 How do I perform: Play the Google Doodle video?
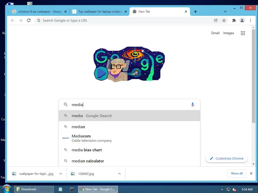pos(101,73)
